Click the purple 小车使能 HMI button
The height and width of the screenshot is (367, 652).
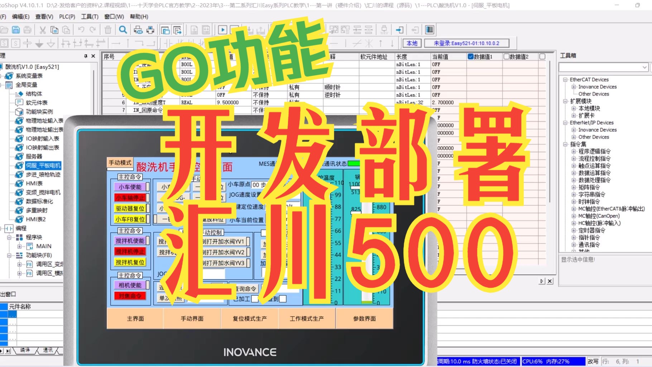pyautogui.click(x=130, y=187)
